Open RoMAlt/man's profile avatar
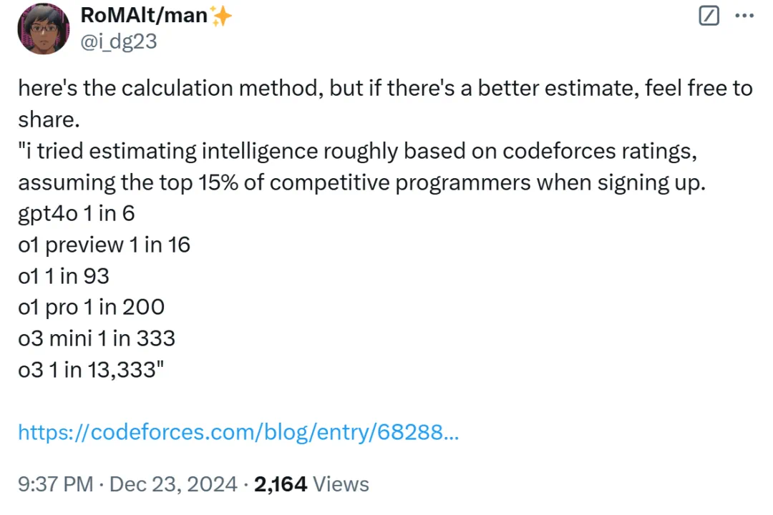The width and height of the screenshot is (773, 515). click(44, 29)
